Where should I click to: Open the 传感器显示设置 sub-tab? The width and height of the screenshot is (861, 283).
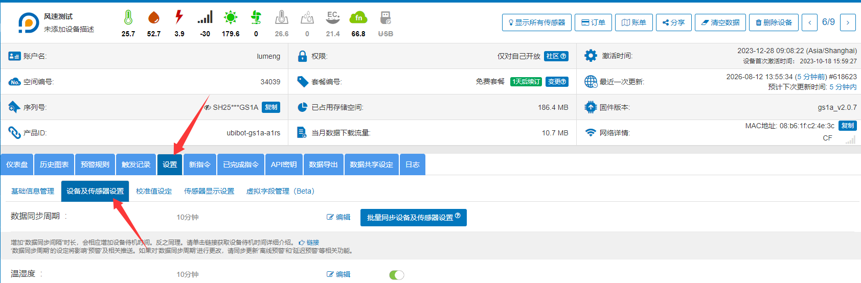(x=209, y=191)
